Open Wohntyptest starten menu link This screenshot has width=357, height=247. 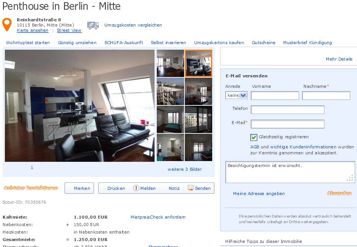click(28, 43)
